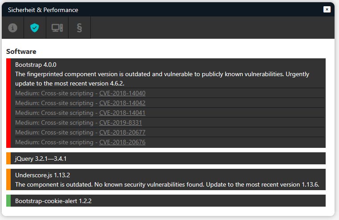Open CVE-2018-20677 link
Viewport: 339px width, 220px height.
tap(122, 132)
